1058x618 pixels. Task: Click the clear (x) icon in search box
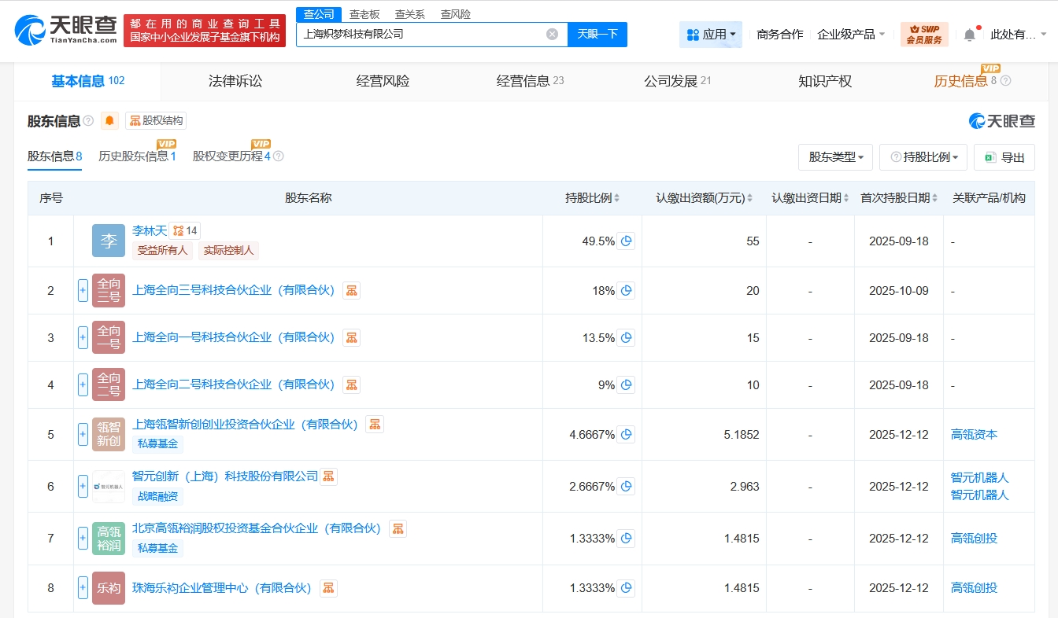[x=552, y=34]
